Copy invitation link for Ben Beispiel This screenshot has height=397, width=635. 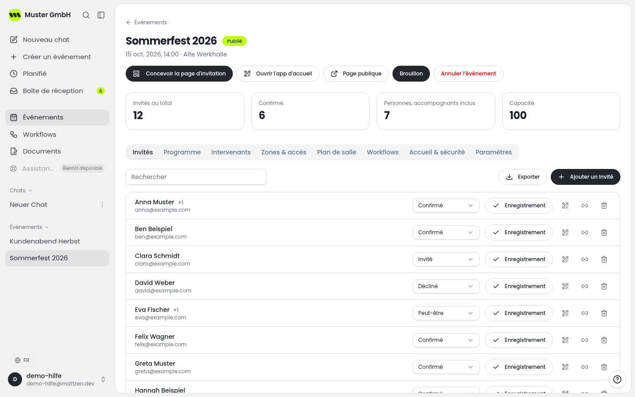585,232
